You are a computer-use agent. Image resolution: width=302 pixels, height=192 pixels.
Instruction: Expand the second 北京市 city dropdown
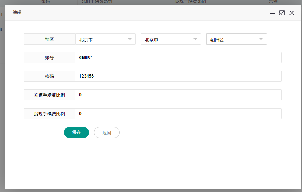point(171,39)
